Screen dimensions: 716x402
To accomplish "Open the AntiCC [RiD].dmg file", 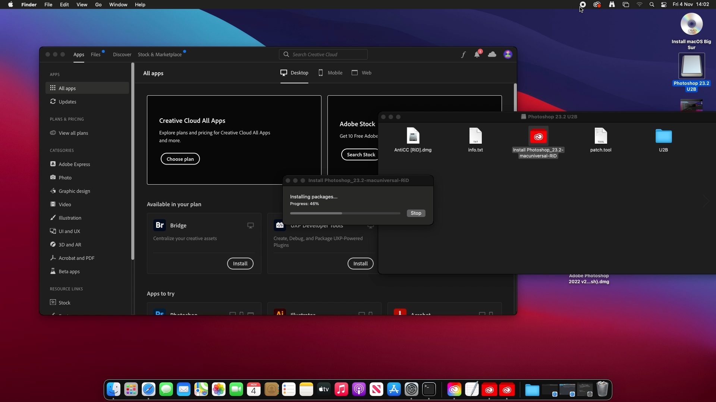I will 413,140.
